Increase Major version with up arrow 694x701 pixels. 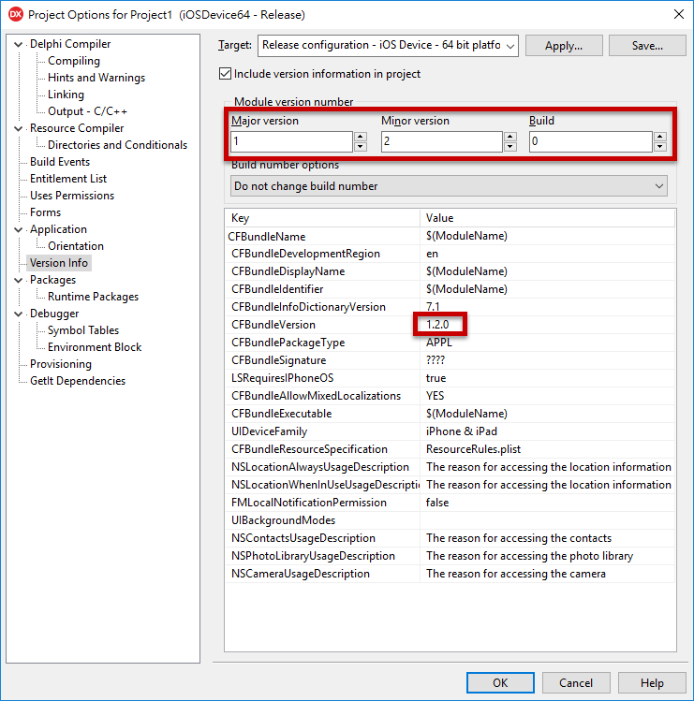tap(361, 137)
